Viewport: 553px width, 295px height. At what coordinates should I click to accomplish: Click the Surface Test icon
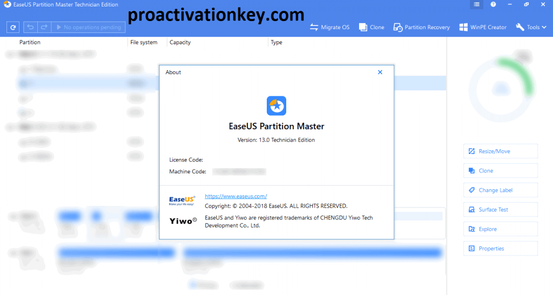471,209
